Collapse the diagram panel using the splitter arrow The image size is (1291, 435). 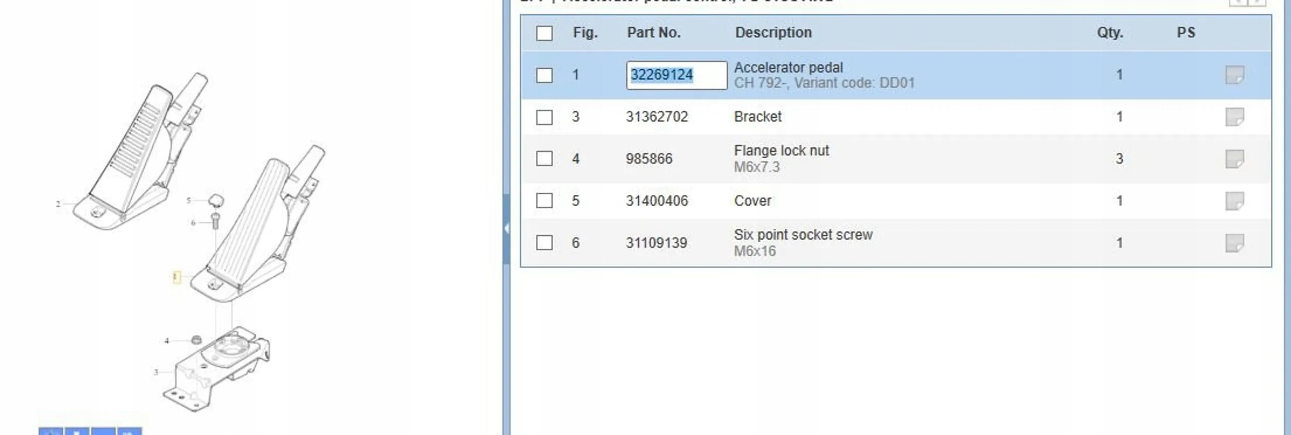point(507,228)
